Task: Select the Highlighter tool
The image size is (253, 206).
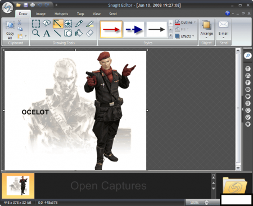Action: pos(90,24)
